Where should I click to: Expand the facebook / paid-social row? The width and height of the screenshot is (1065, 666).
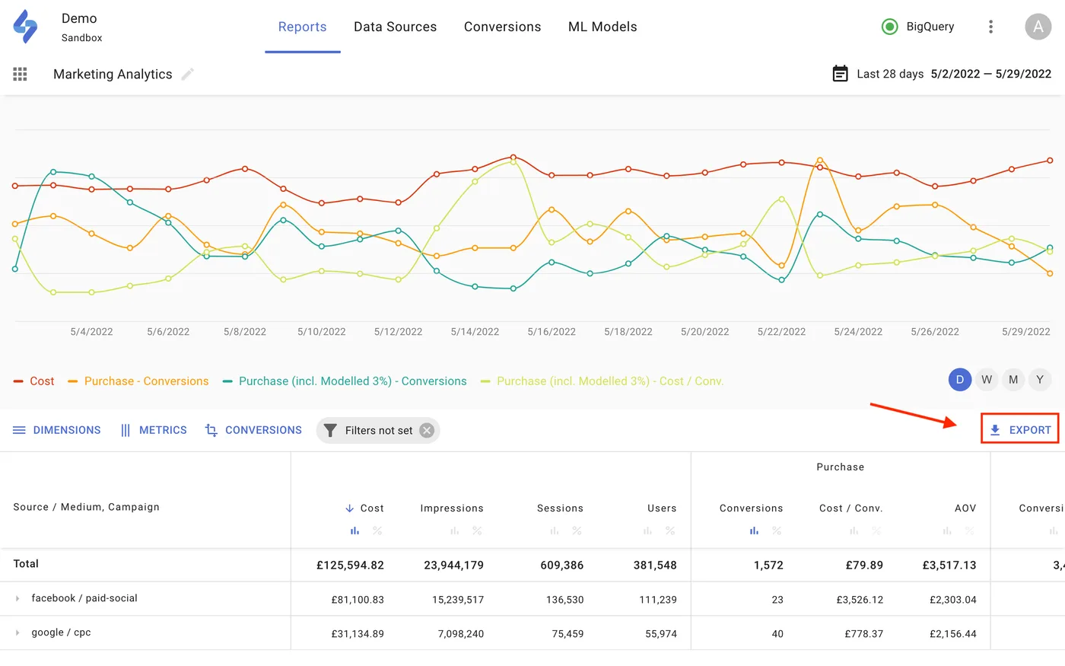point(17,599)
